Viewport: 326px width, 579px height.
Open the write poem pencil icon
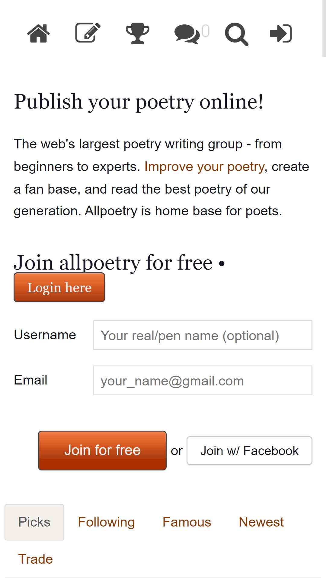(x=88, y=33)
